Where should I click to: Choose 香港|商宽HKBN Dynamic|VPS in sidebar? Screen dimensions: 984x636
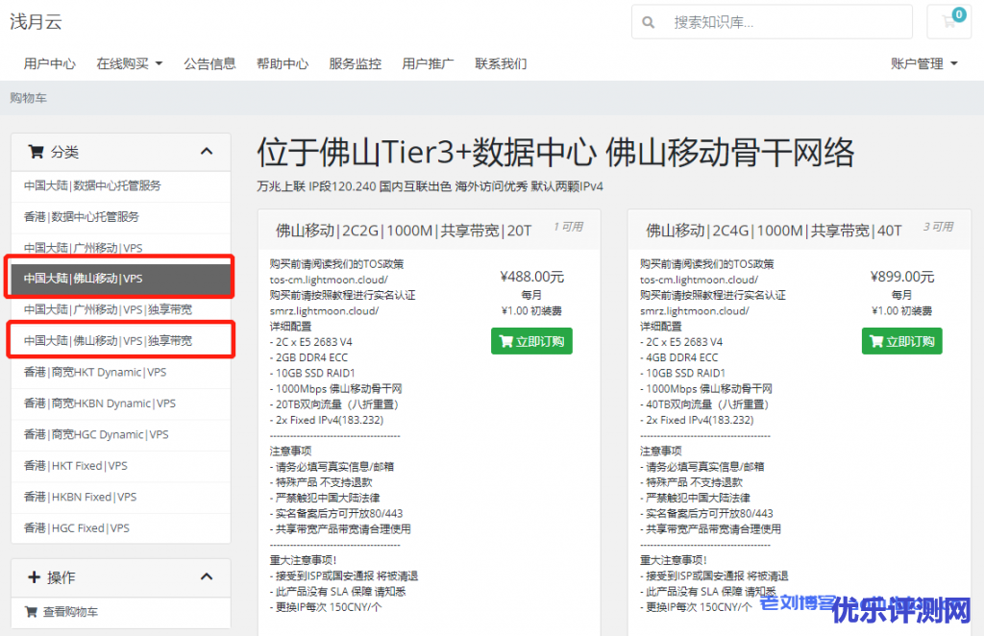[101, 404]
